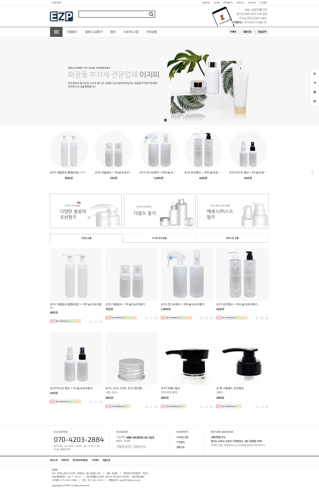Screen dimensions: 319x495
Task: Click the 로그인 link
Action: coord(217,3)
